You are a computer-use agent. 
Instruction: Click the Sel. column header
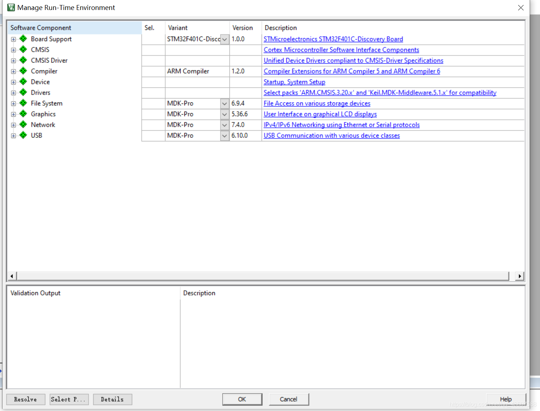[153, 28]
